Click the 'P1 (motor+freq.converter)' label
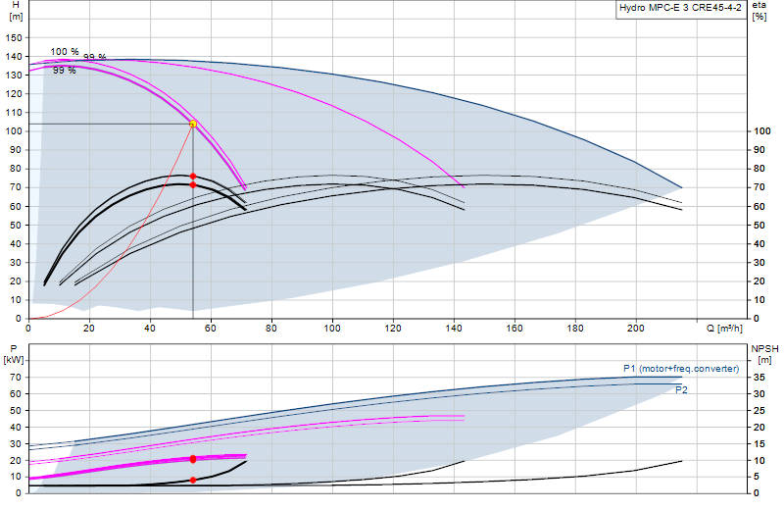784x510 pixels. pyautogui.click(x=681, y=369)
